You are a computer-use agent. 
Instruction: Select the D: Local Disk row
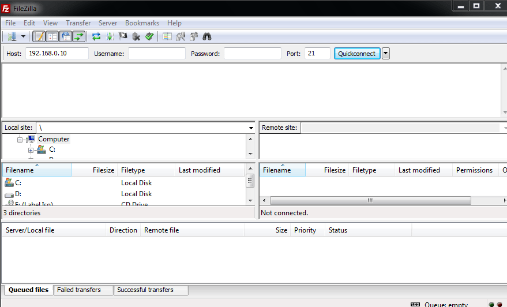tap(124, 194)
